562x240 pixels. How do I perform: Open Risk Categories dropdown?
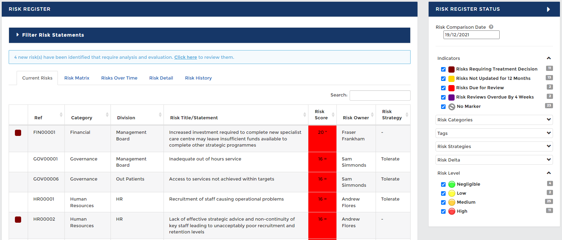[494, 120]
